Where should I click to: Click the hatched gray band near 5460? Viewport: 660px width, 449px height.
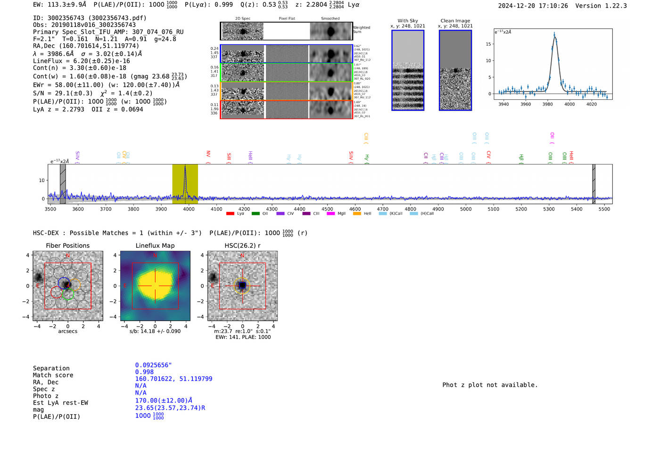tap(594, 184)
